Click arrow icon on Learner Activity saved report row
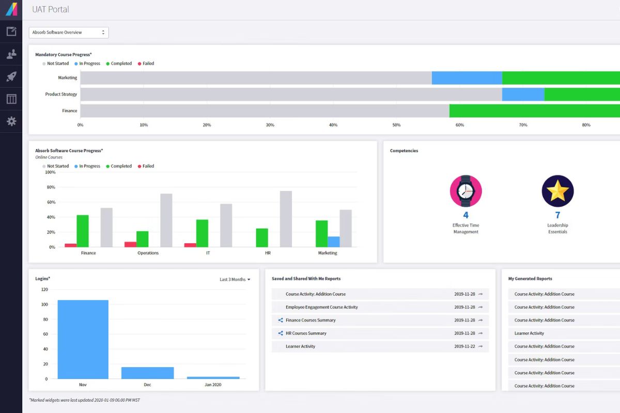 (481, 346)
